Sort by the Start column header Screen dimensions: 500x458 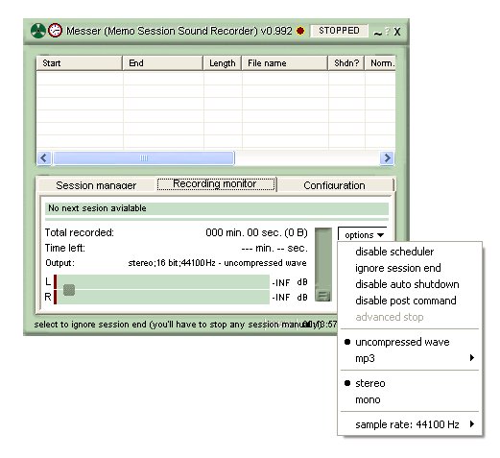[80, 63]
